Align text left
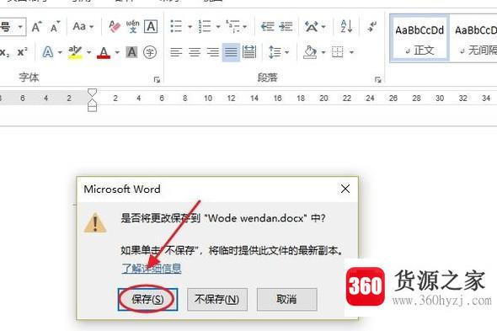This screenshot has width=497, height=331. pos(176,52)
